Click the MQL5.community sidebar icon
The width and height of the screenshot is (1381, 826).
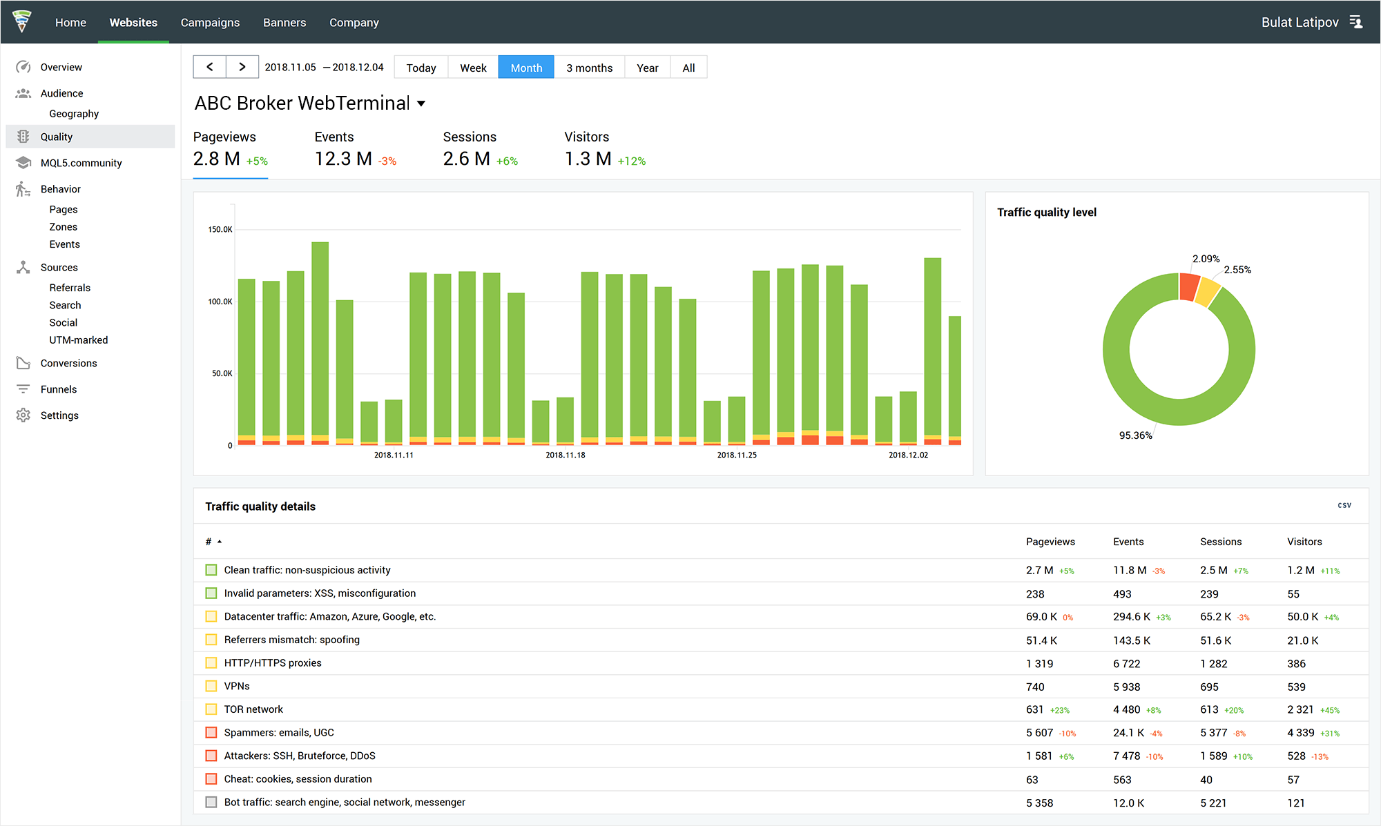[23, 164]
